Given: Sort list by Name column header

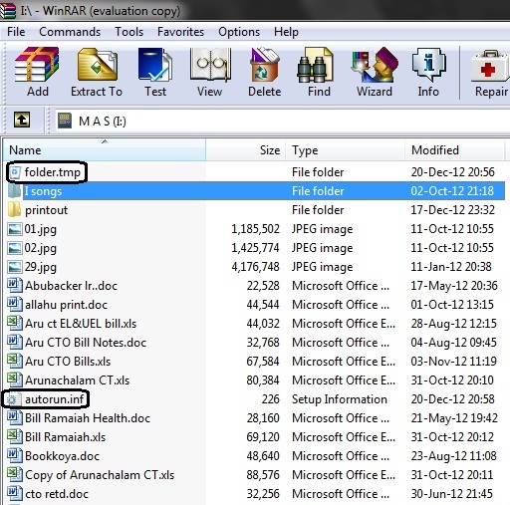Looking at the screenshot, I should 105,150.
